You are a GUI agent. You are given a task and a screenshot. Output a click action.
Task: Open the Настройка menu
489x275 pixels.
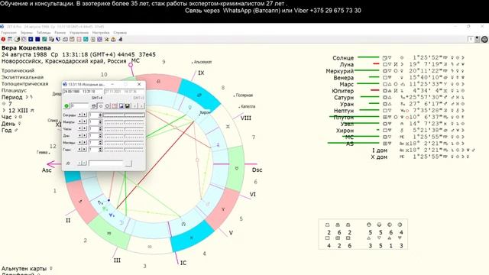click(x=101, y=32)
